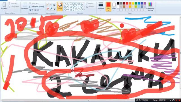
Task: Select the Eraser tool
Action: click(x=48, y=8)
